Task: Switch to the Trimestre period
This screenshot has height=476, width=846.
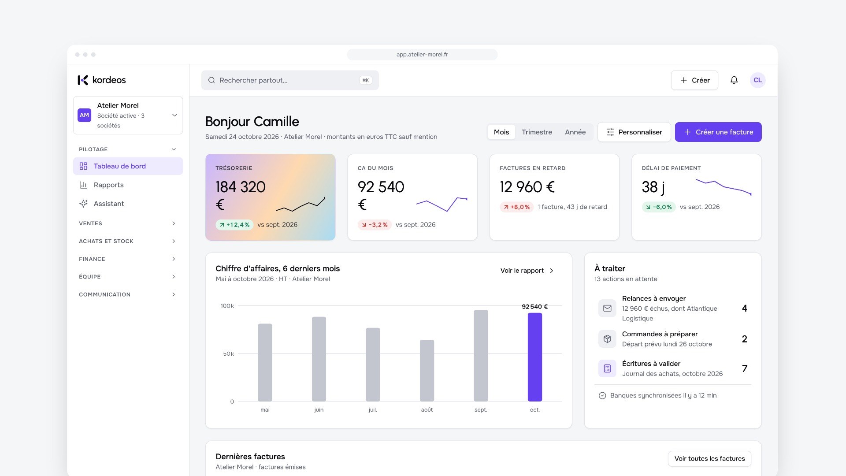Action: (537, 132)
